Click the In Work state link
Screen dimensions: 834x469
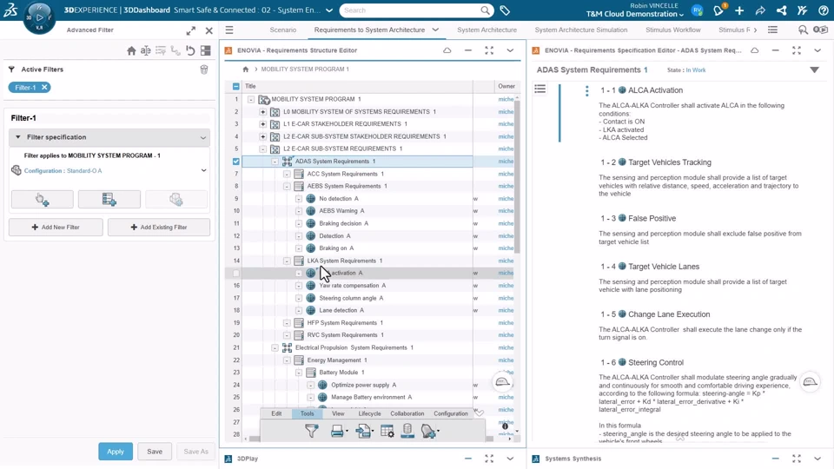click(696, 70)
